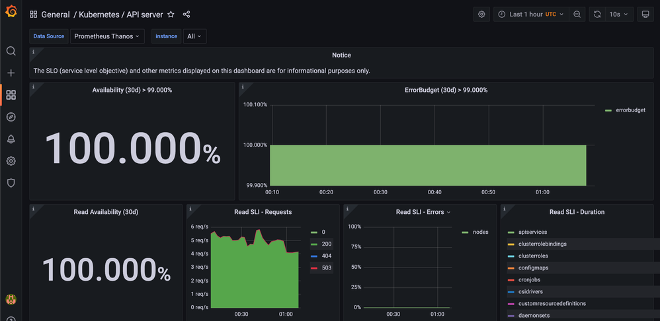Image resolution: width=660 pixels, height=321 pixels.
Task: Refresh the dashboard now
Action: pyautogui.click(x=597, y=15)
